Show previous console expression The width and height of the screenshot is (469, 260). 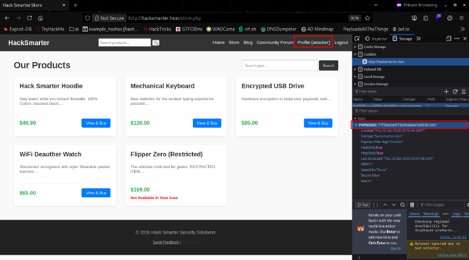[385, 205]
